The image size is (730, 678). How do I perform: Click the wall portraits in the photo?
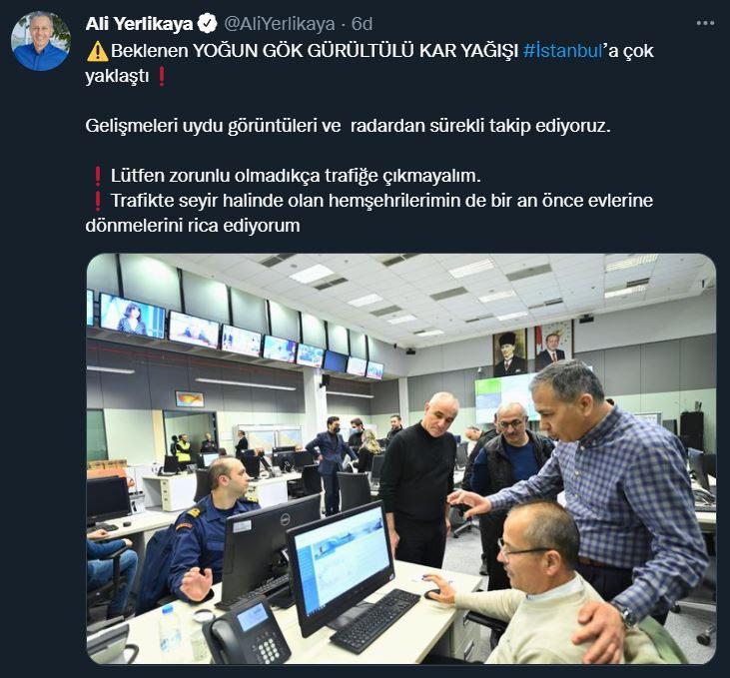tap(533, 347)
